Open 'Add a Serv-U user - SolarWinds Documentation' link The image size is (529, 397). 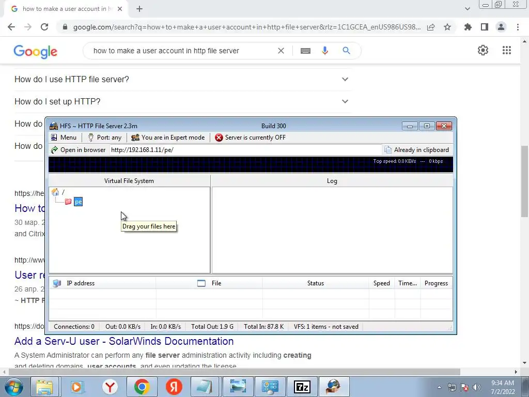[124, 341]
